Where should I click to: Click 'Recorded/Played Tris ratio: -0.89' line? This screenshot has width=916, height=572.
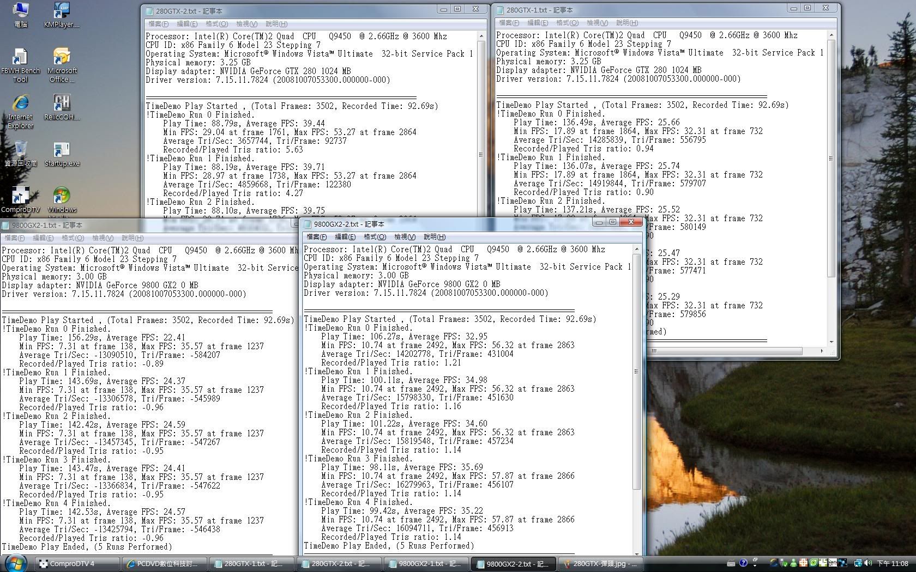coord(91,364)
